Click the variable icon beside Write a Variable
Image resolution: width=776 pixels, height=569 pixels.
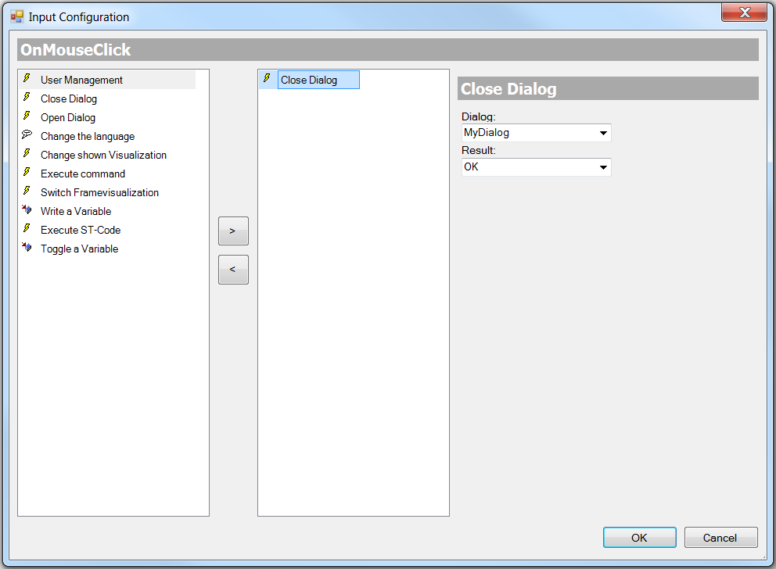pos(27,210)
